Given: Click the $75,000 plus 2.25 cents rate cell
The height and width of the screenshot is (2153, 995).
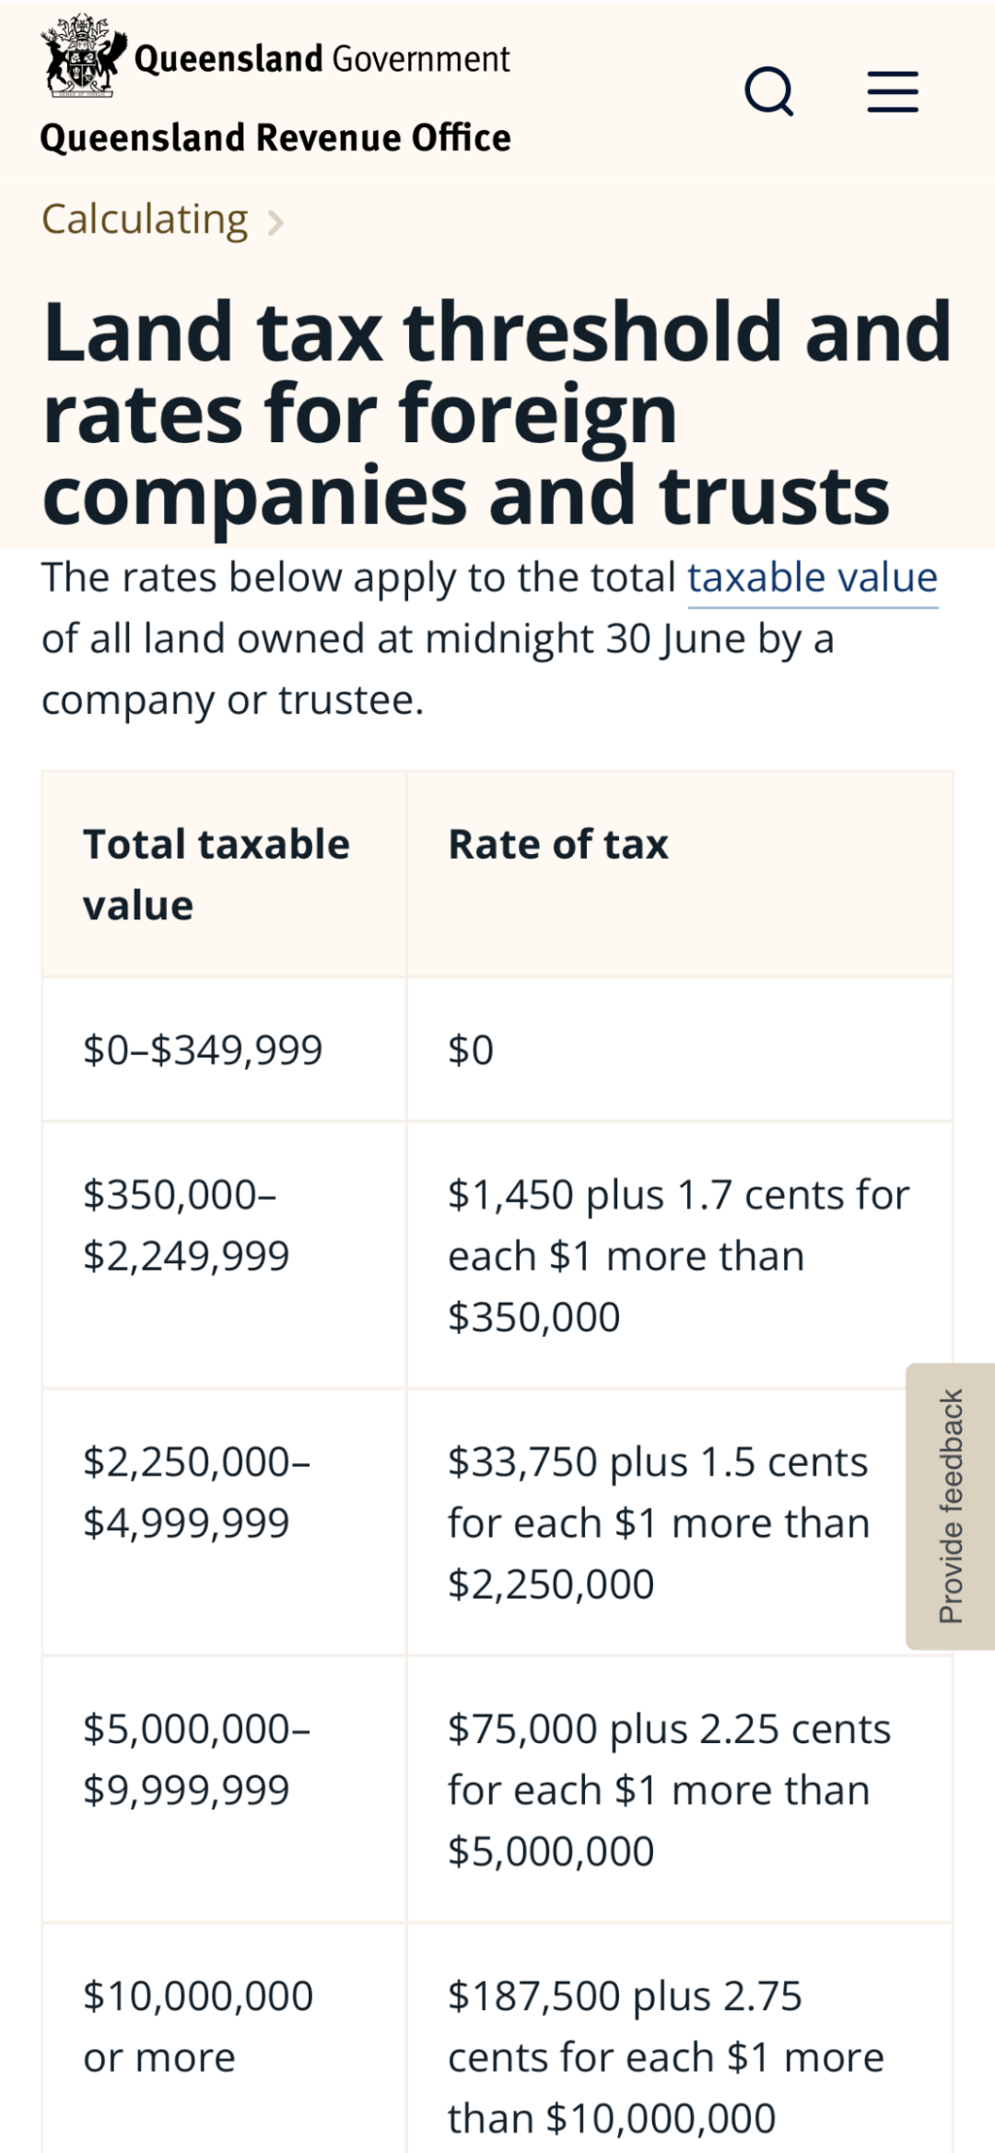Looking at the screenshot, I should click(669, 1790).
